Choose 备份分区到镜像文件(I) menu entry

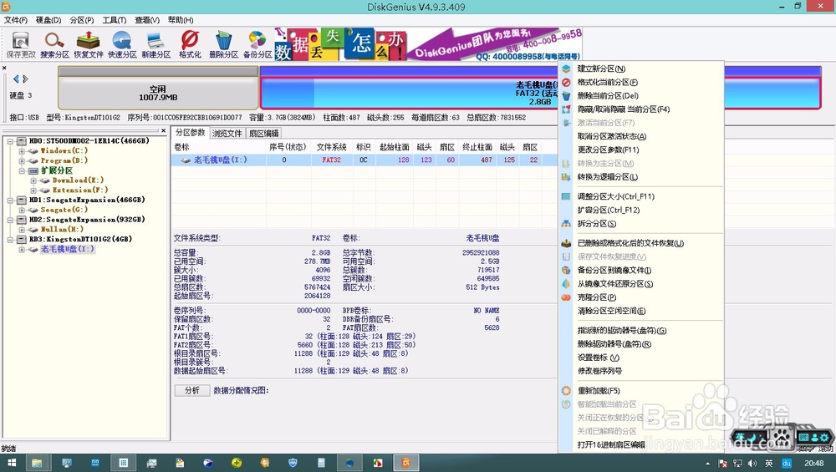point(614,270)
